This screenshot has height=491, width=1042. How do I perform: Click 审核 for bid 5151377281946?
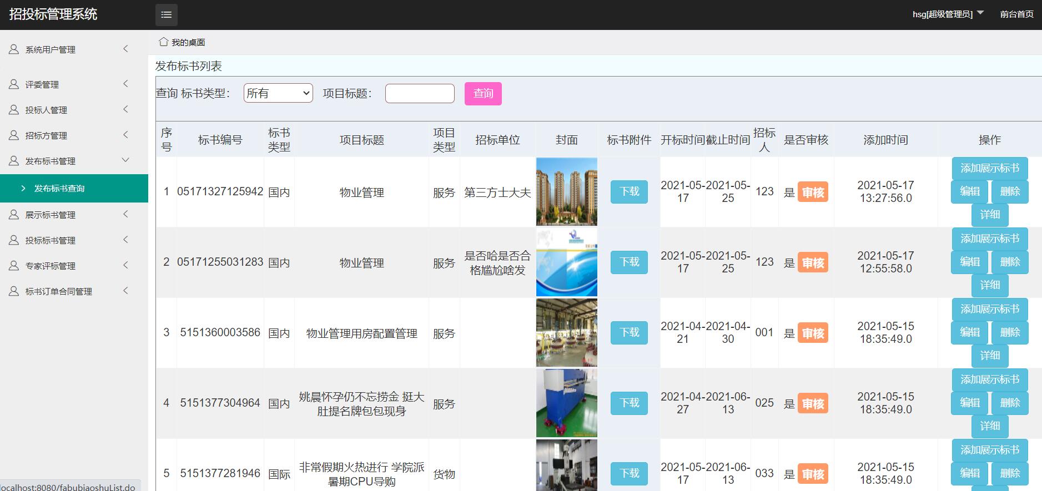coord(813,474)
